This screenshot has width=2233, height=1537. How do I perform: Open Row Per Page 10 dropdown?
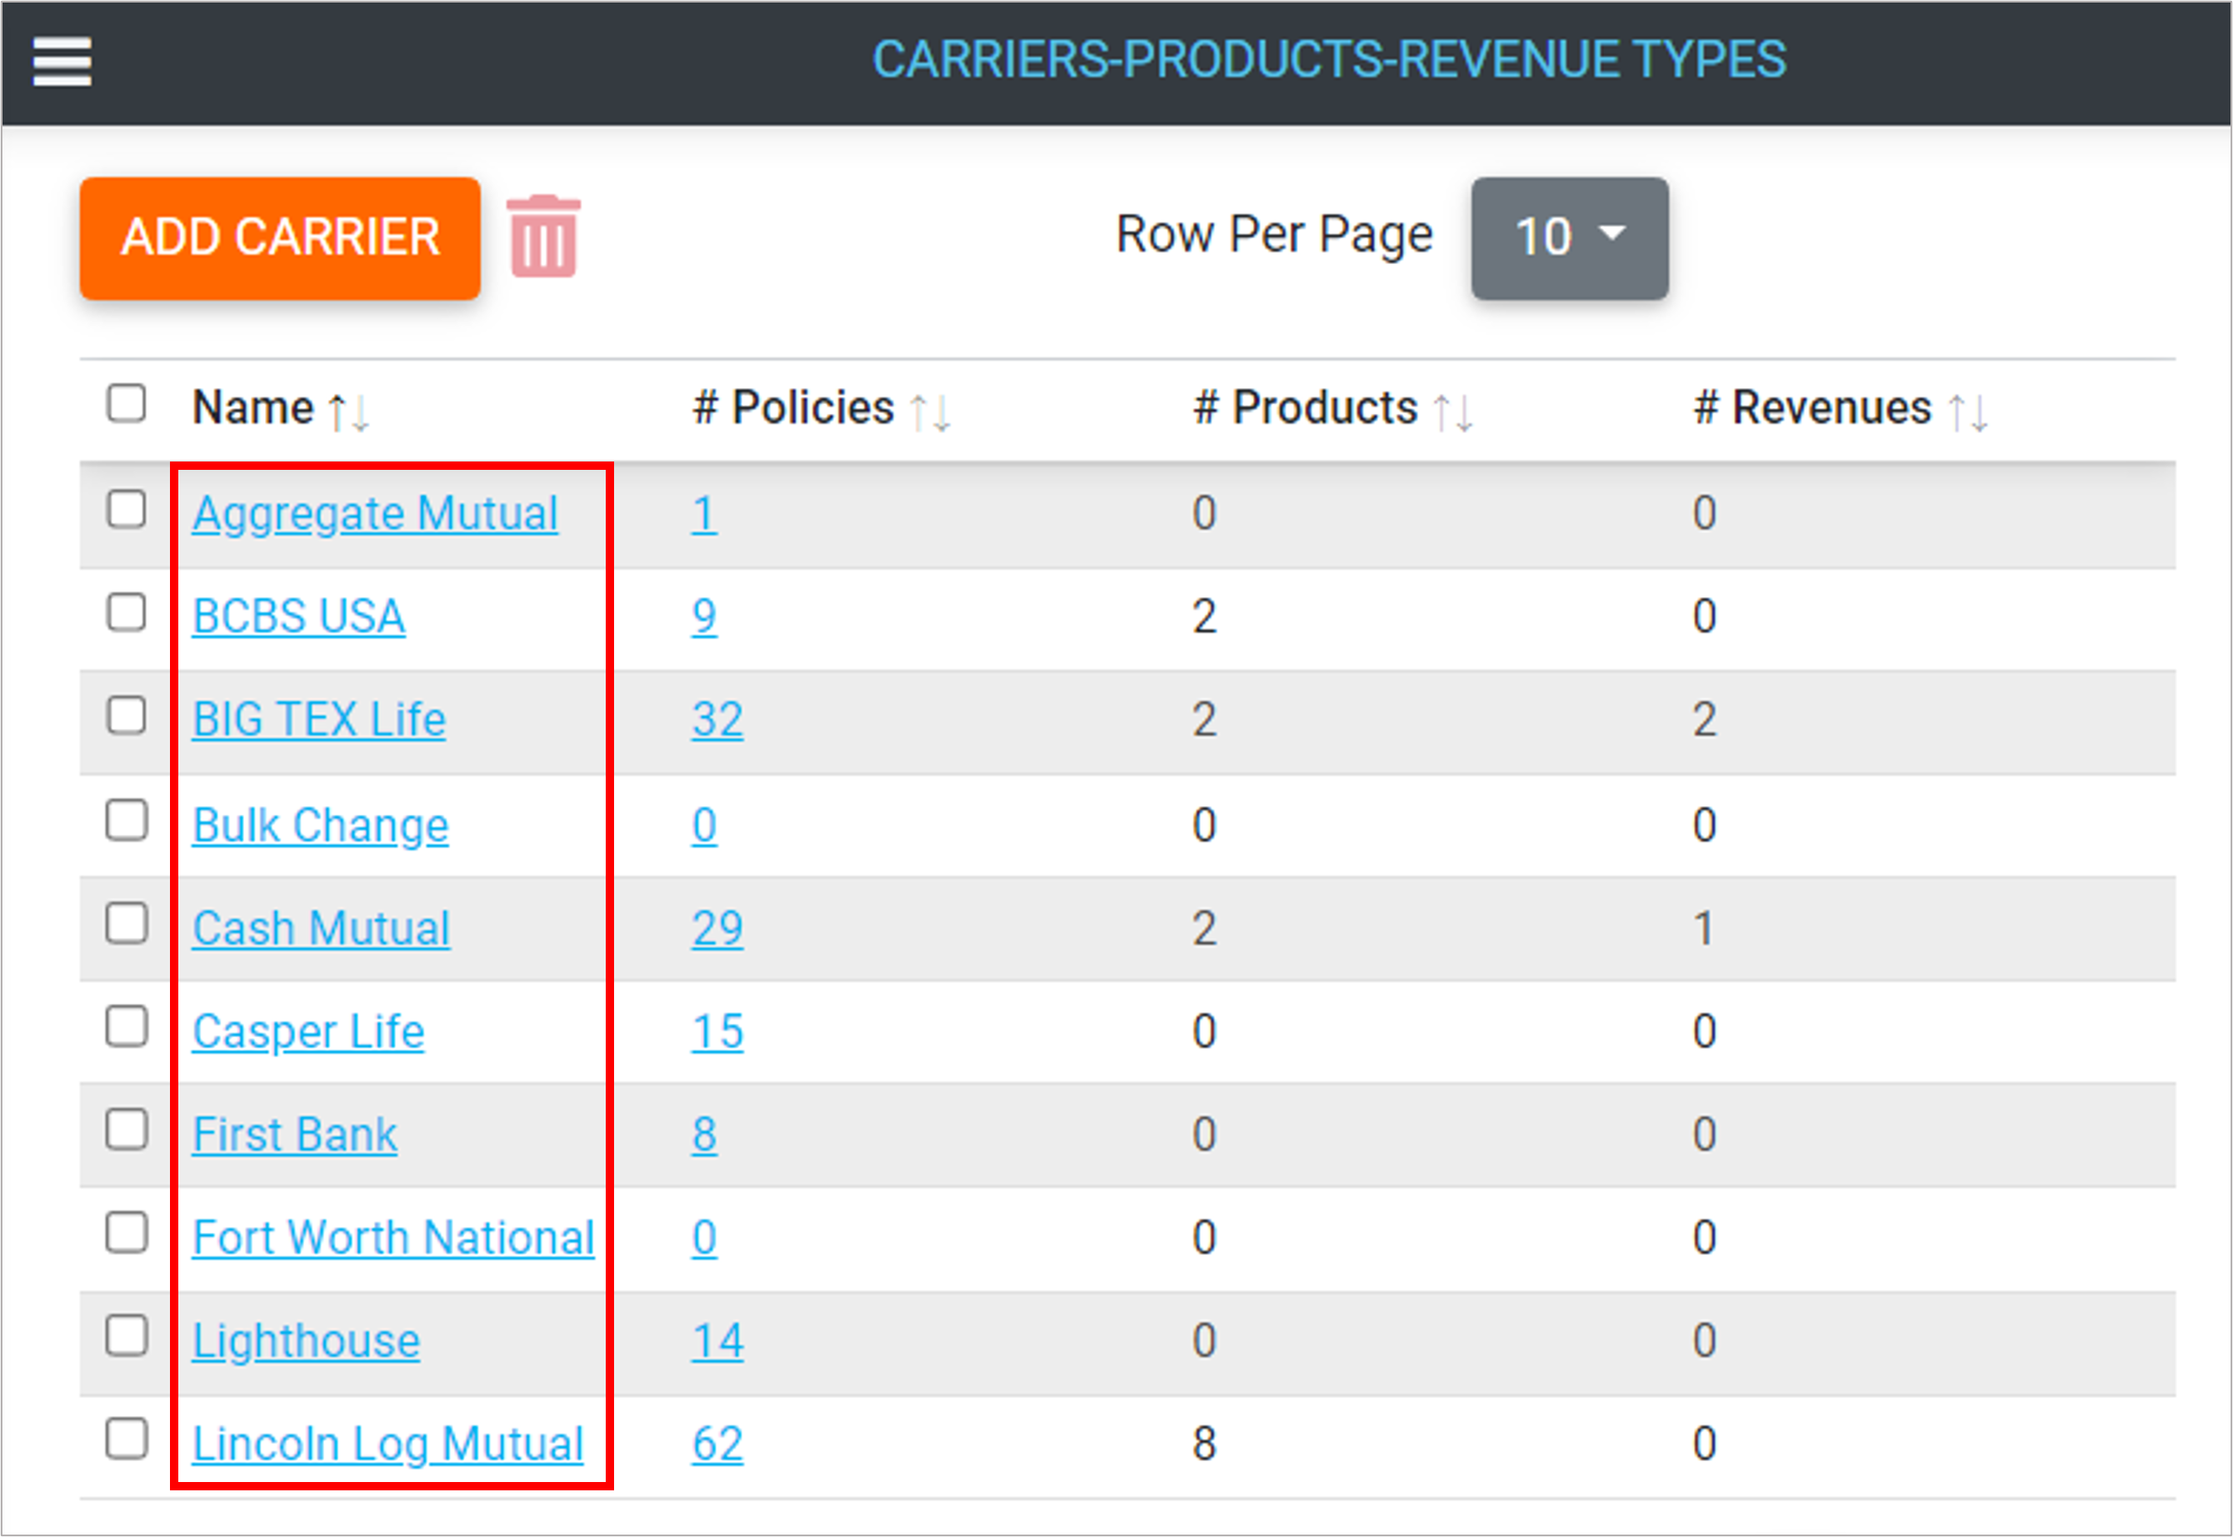pyautogui.click(x=1569, y=237)
